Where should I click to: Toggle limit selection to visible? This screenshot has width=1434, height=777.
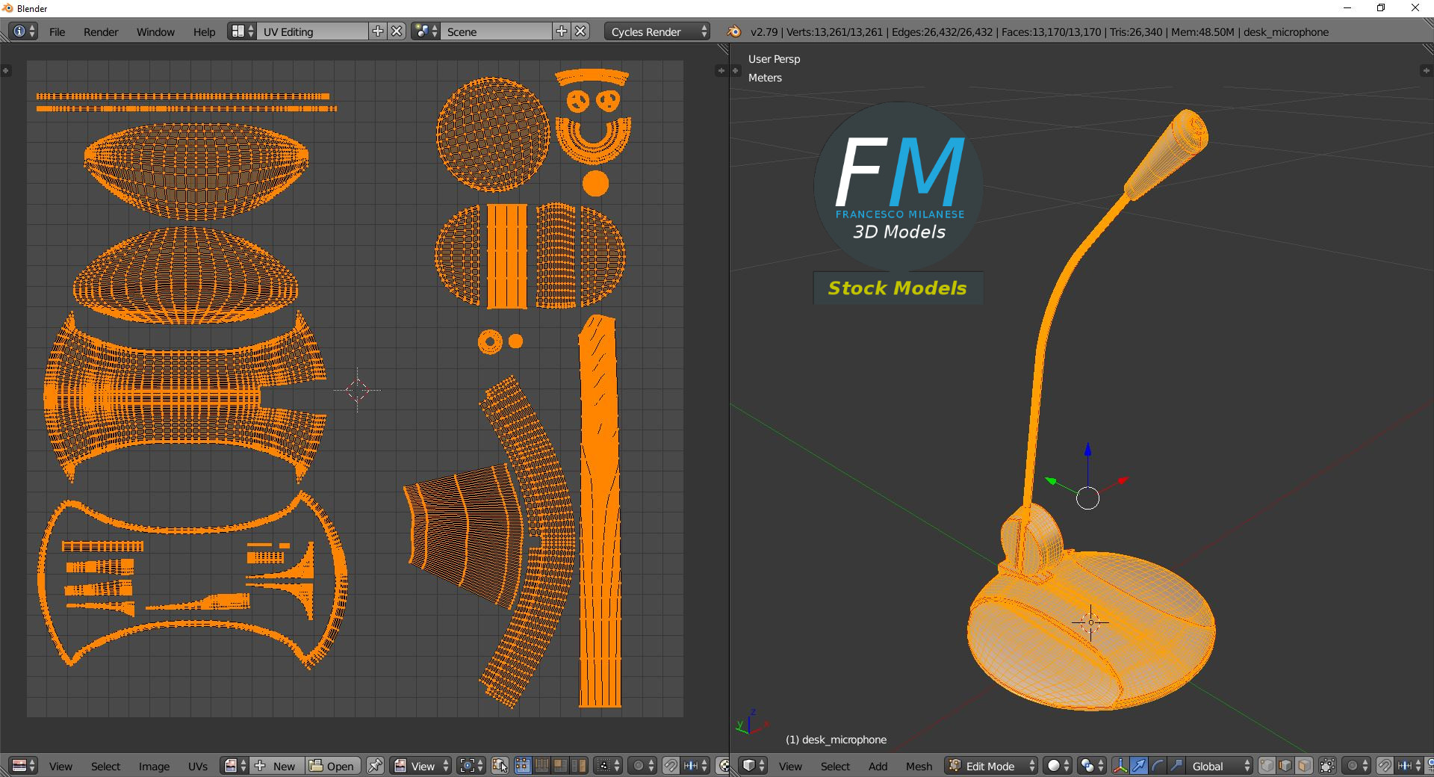(x=1327, y=766)
